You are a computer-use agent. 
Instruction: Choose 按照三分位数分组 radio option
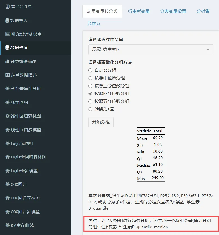[90, 86]
